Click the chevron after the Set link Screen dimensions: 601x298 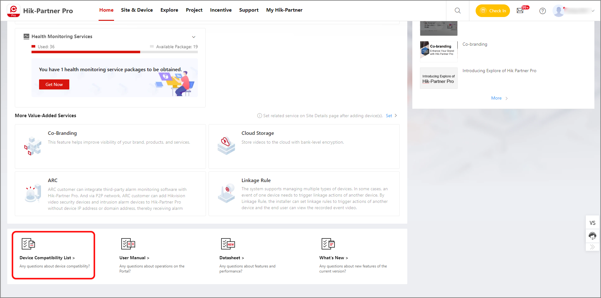click(396, 116)
